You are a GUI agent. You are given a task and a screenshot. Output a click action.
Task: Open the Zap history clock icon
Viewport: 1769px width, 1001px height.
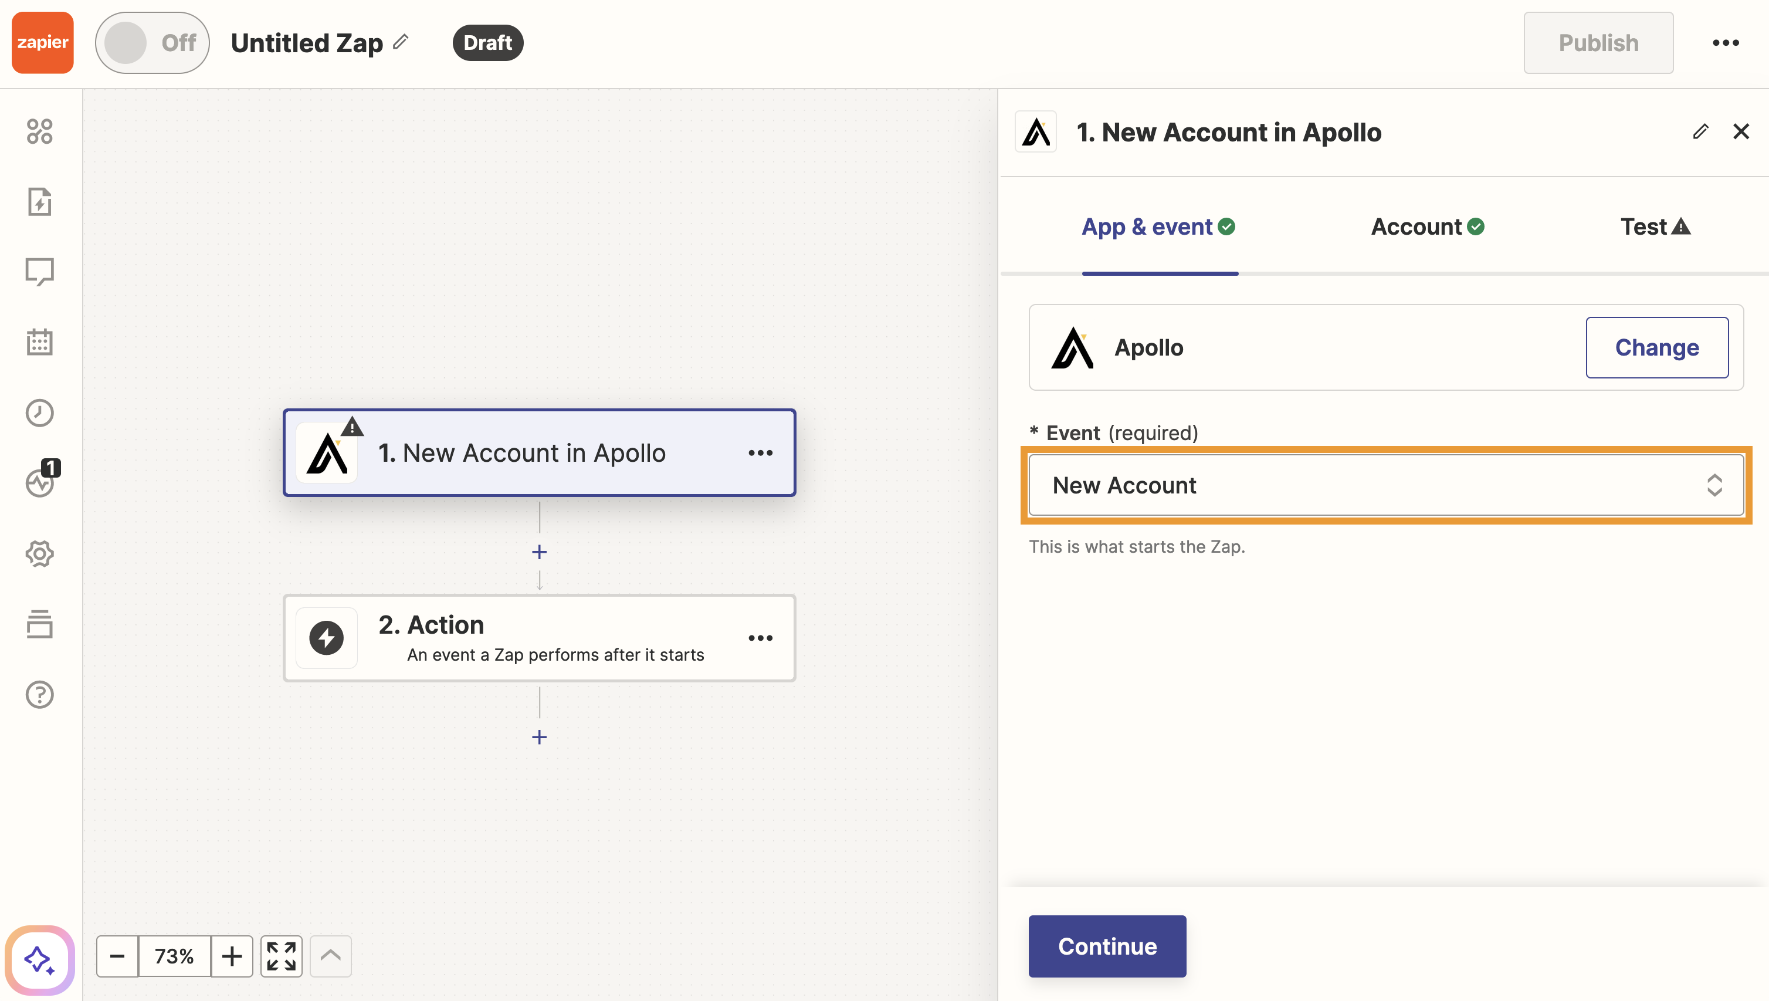pos(39,412)
